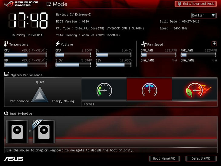Click the thermometer Temperature icon
The height and width of the screenshot is (166, 221).
pos(6,44)
